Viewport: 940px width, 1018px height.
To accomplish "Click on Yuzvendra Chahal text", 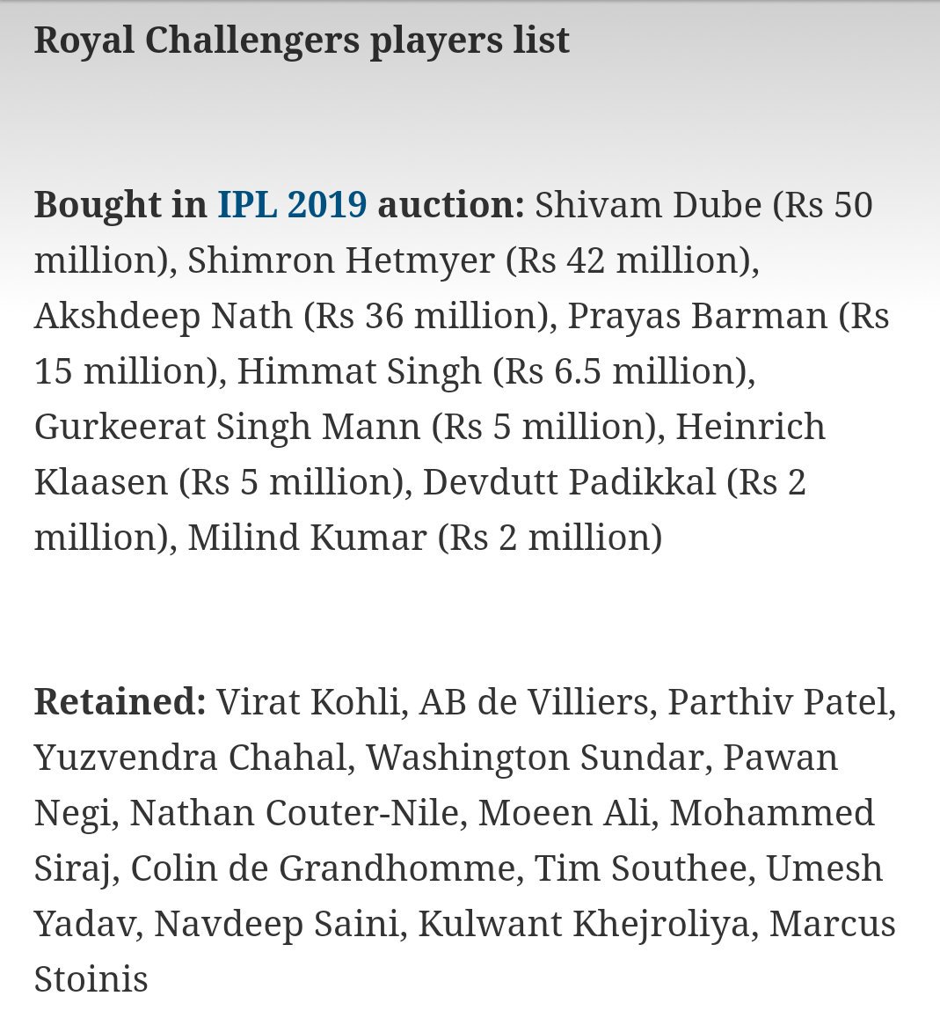I will 190,758.
